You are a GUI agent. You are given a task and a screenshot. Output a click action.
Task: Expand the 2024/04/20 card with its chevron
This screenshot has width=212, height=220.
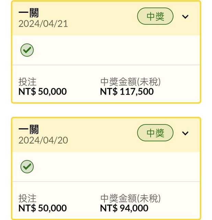[x=185, y=133]
